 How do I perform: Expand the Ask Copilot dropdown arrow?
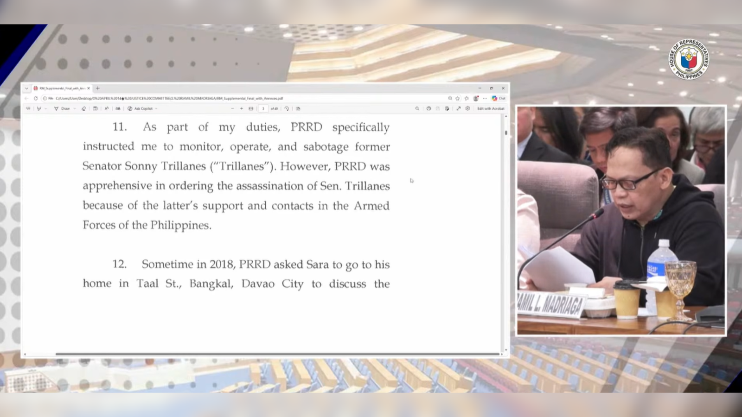[156, 108]
